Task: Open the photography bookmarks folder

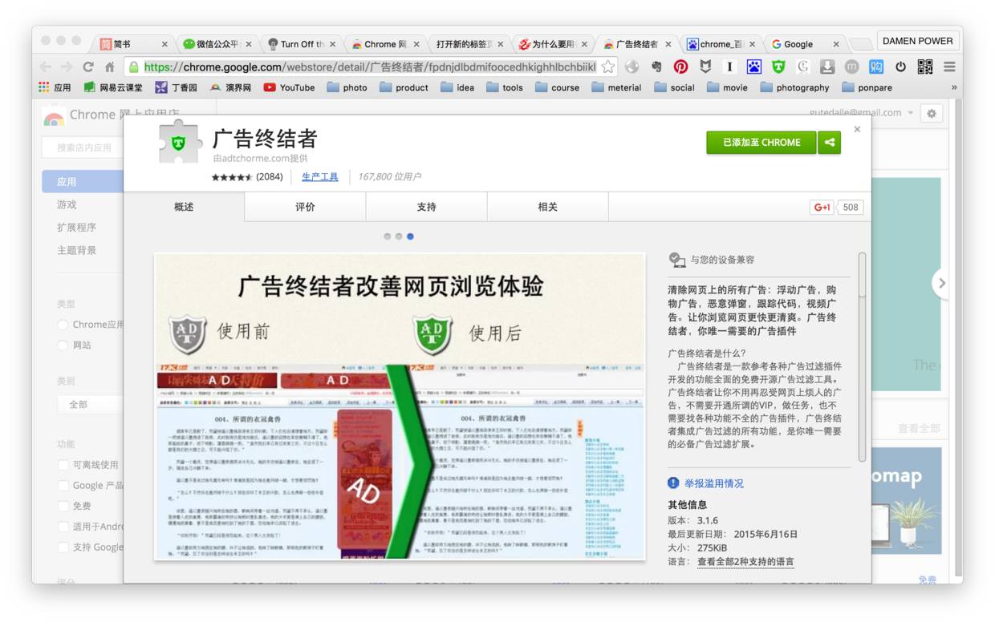Action: pyautogui.click(x=794, y=87)
